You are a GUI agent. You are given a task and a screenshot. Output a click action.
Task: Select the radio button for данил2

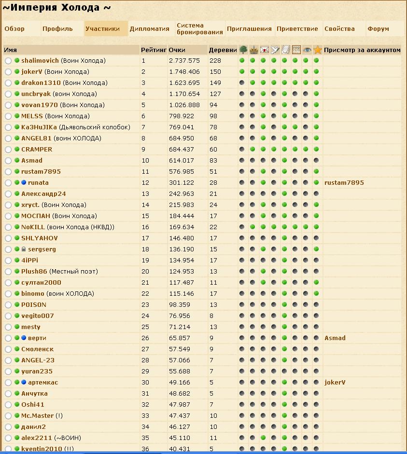point(8,427)
